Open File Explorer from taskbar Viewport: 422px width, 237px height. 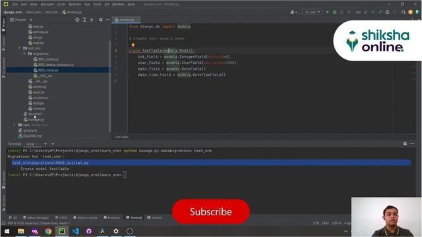click(20, 231)
